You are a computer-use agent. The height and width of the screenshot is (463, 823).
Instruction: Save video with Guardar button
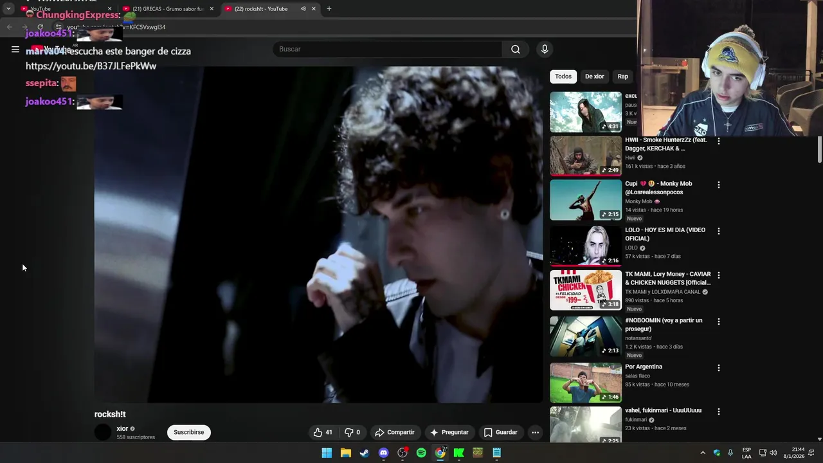coord(500,432)
